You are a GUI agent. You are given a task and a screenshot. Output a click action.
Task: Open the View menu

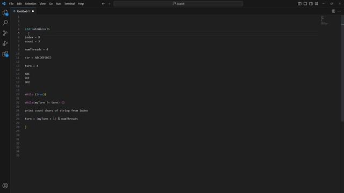coord(42,4)
